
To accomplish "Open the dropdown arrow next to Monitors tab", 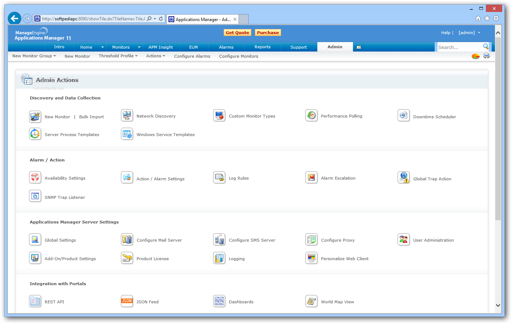I will point(139,47).
